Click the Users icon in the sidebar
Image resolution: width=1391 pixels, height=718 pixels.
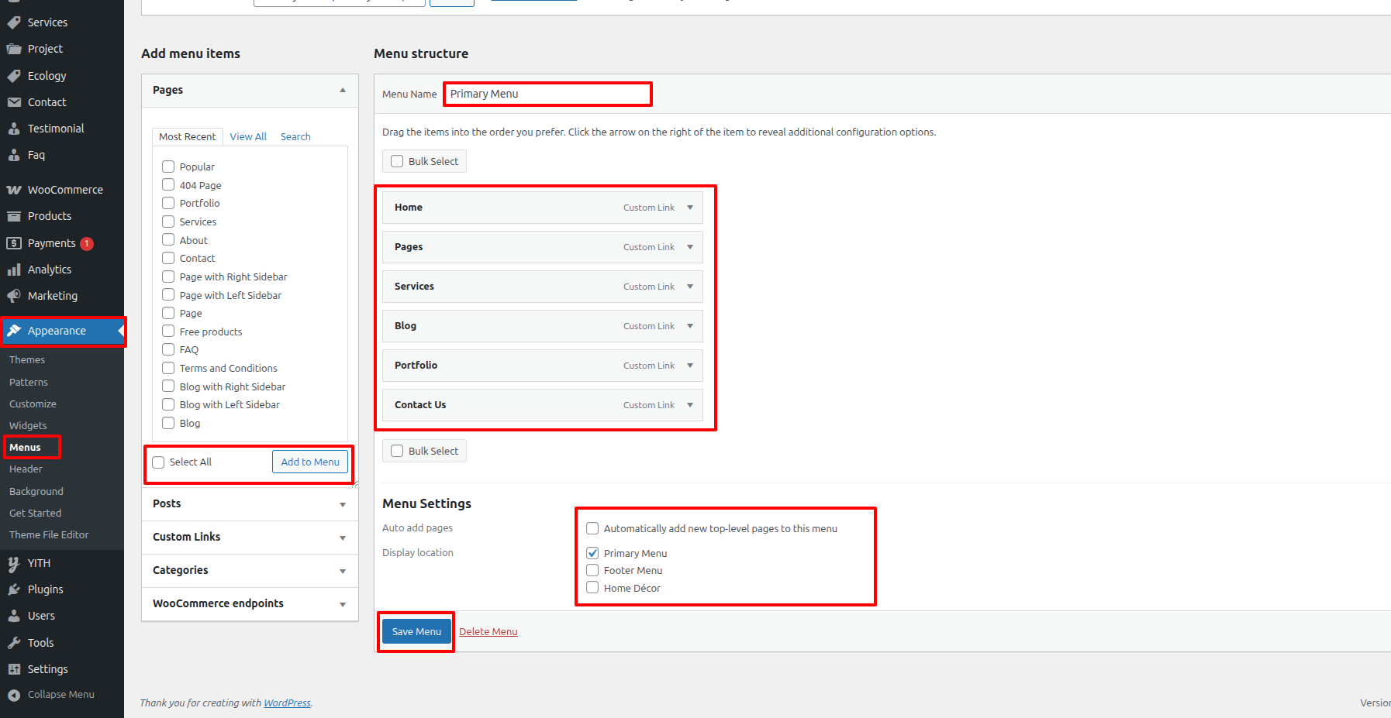(14, 616)
